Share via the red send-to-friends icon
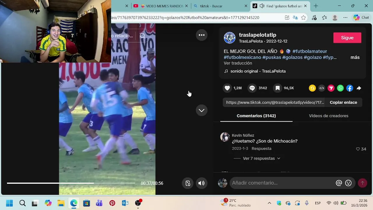This screenshot has width=373, height=210. [331, 88]
